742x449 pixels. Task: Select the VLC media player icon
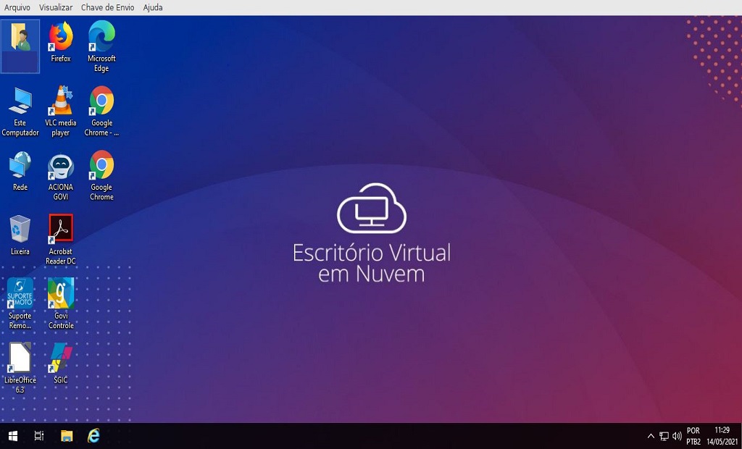(x=61, y=101)
